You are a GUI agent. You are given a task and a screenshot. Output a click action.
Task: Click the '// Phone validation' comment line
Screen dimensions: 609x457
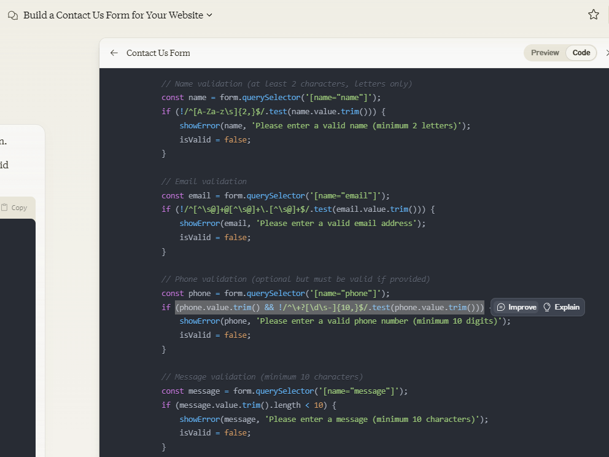[x=295, y=279]
